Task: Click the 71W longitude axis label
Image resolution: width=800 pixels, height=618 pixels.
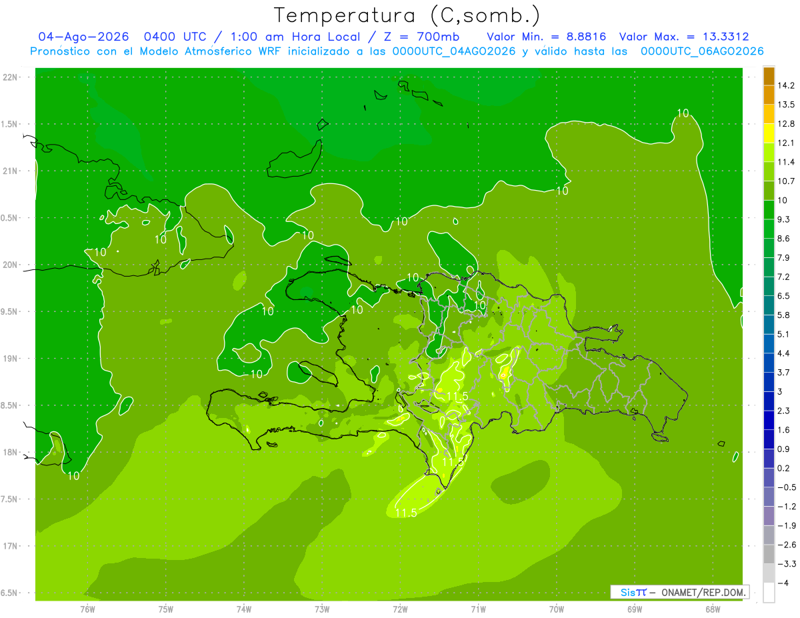Action: [x=478, y=609]
